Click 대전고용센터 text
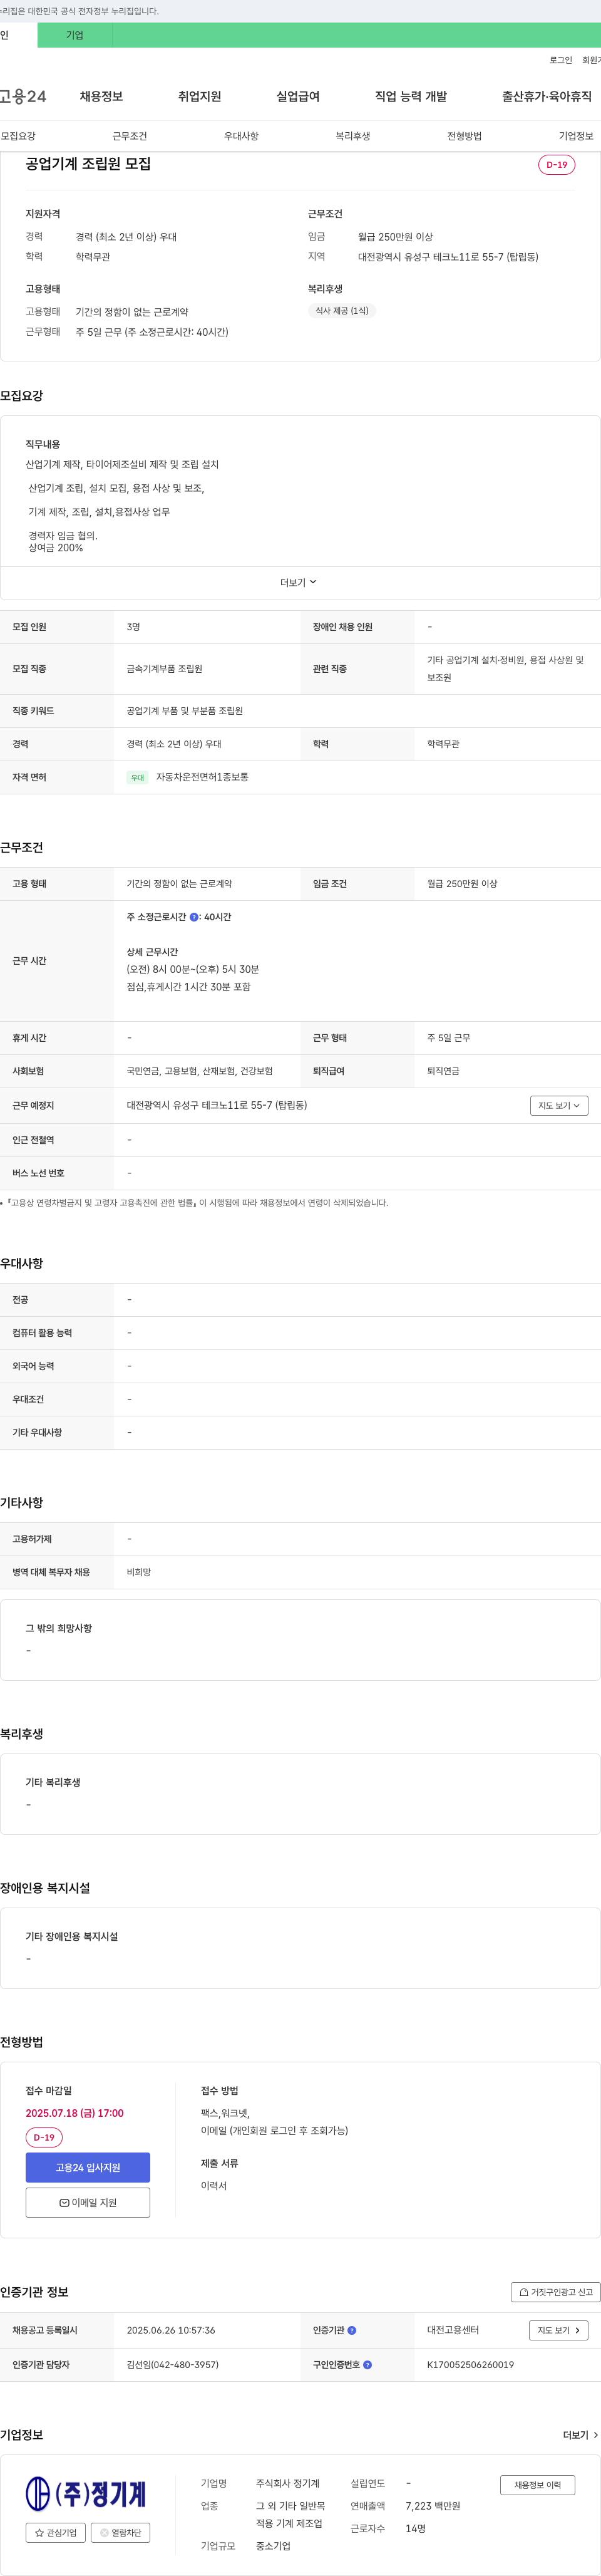This screenshot has height=2576, width=601. point(453,2330)
